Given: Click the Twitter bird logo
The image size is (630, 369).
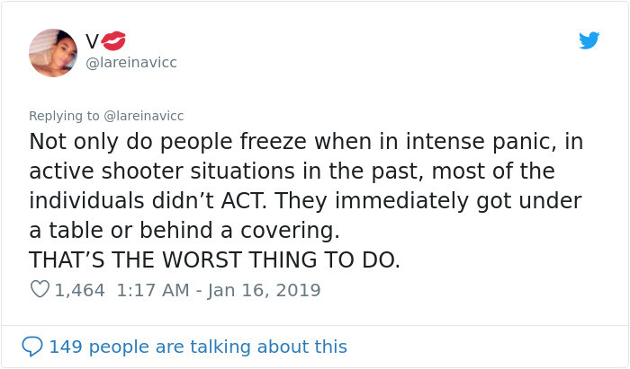Looking at the screenshot, I should coord(589,40).
